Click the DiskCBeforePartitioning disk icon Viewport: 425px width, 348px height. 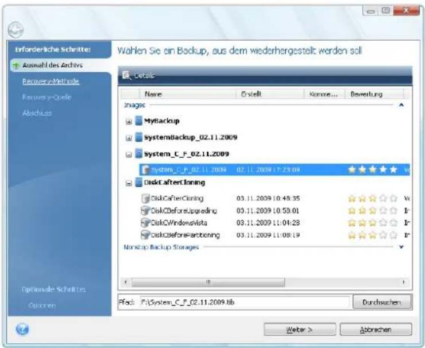coord(145,235)
